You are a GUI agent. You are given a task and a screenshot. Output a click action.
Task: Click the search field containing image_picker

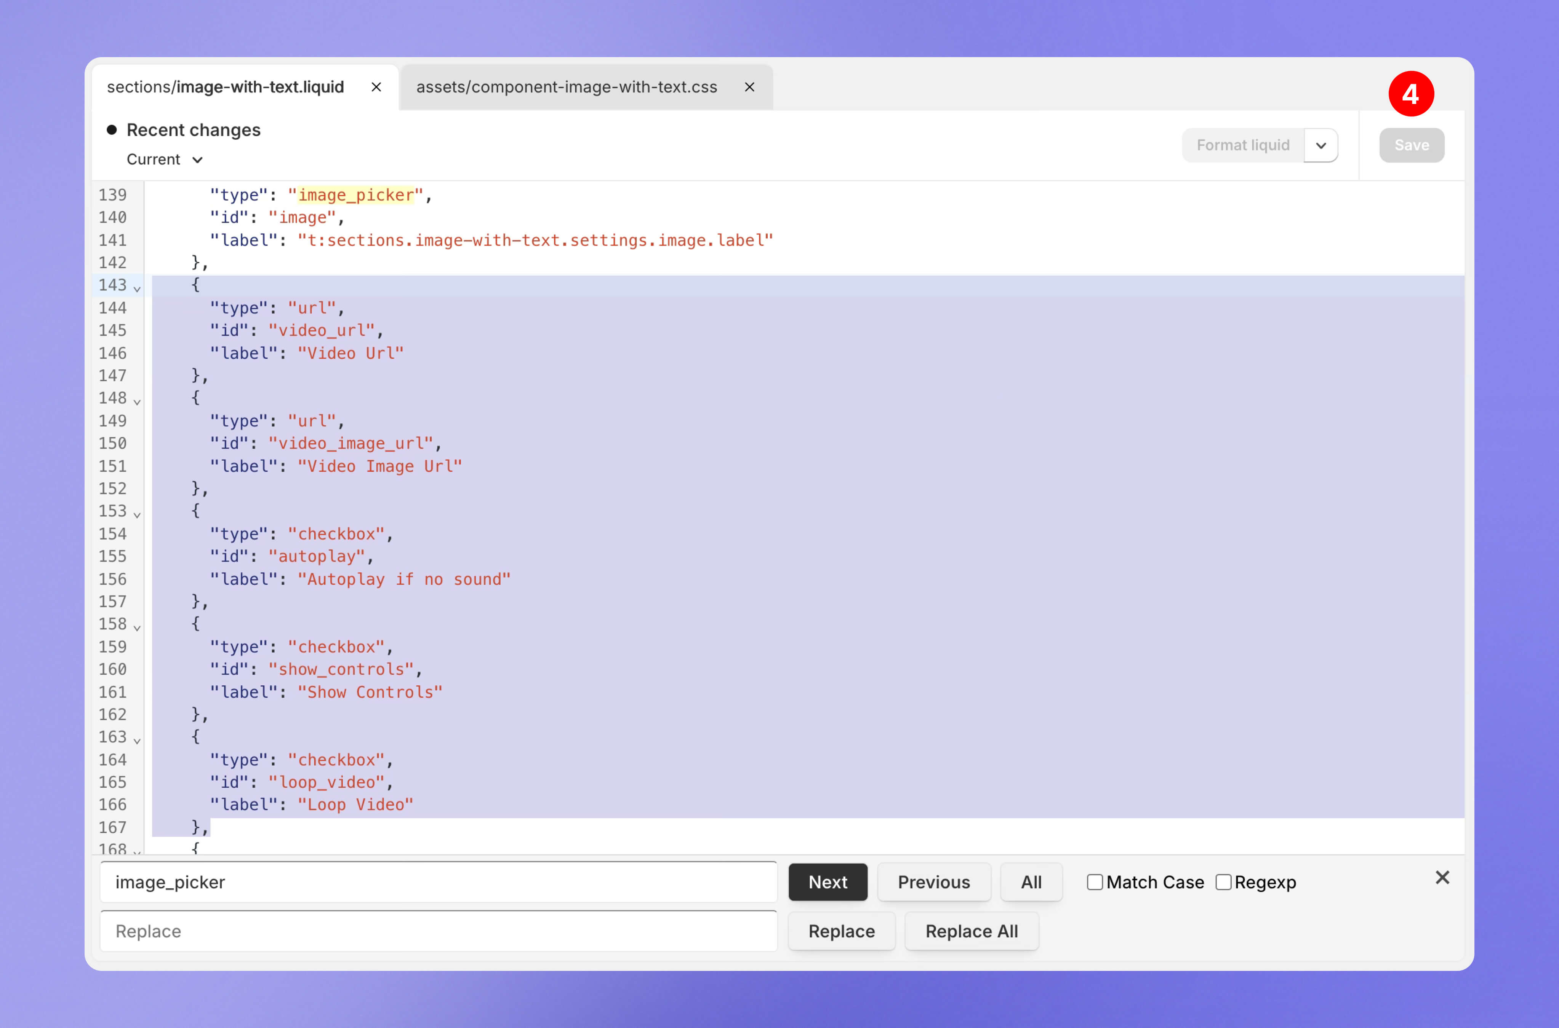coord(438,883)
